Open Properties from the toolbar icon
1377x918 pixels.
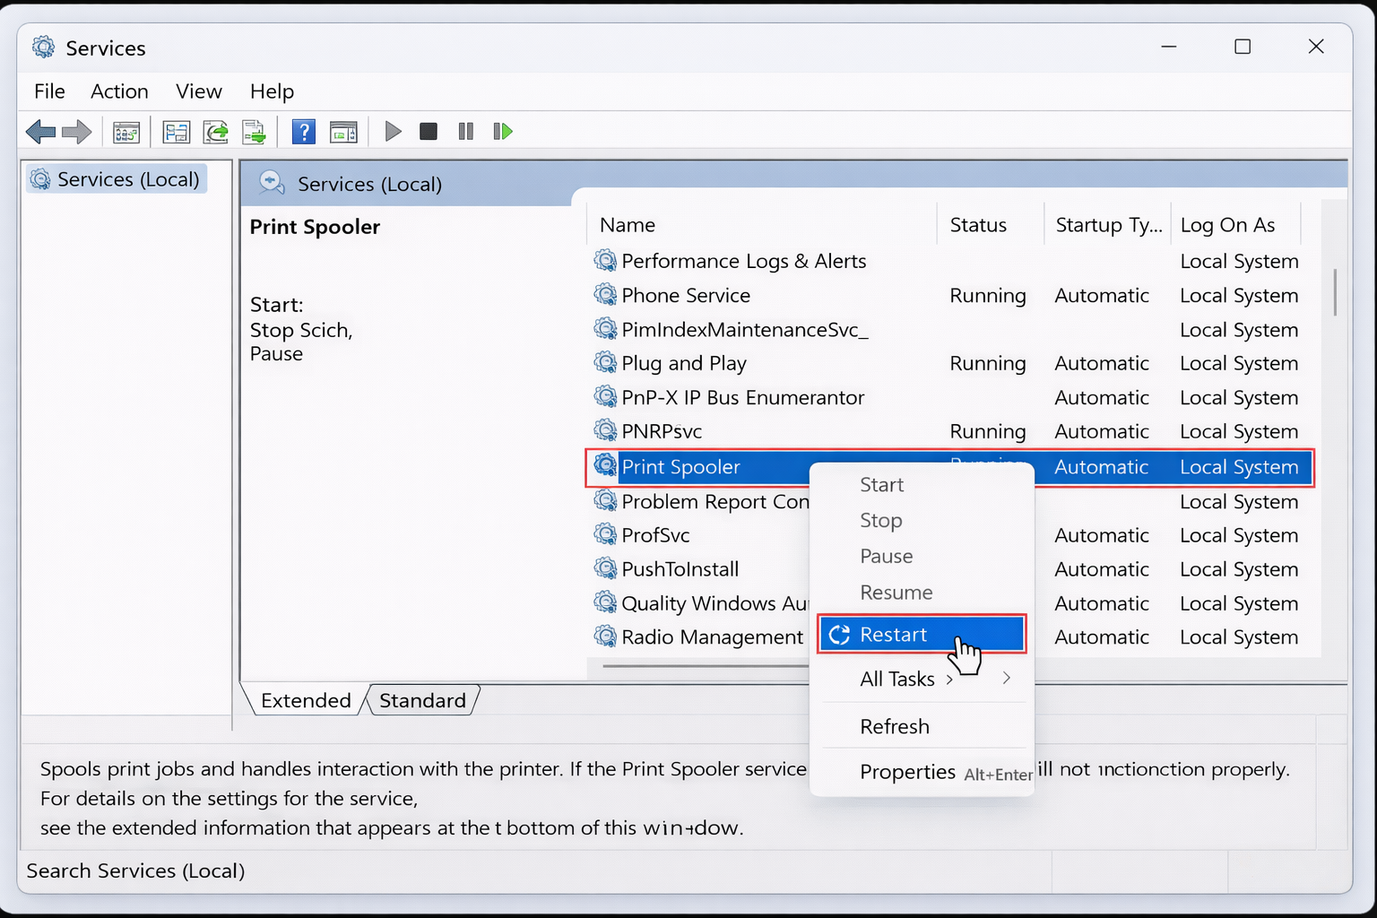[177, 131]
